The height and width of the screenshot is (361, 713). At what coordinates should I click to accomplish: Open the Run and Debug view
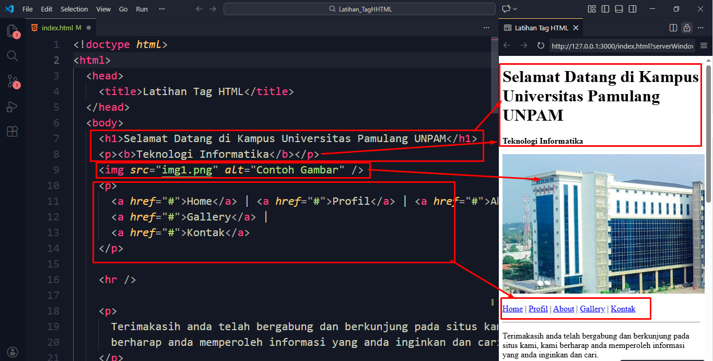12,107
